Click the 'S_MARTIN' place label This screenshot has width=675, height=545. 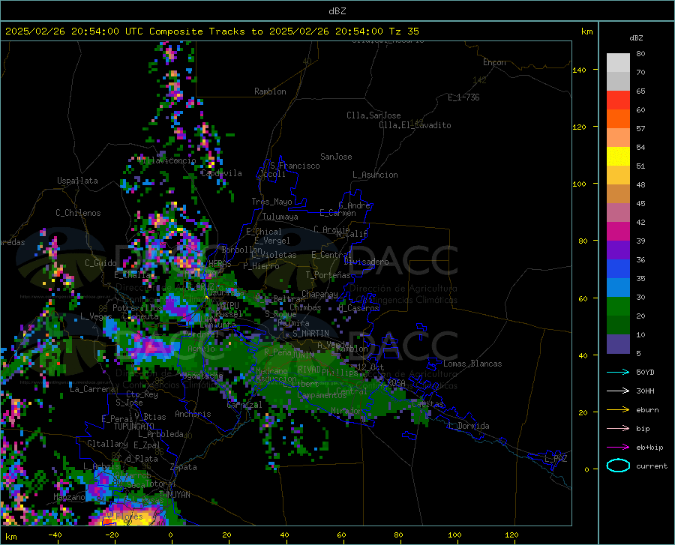(310, 334)
